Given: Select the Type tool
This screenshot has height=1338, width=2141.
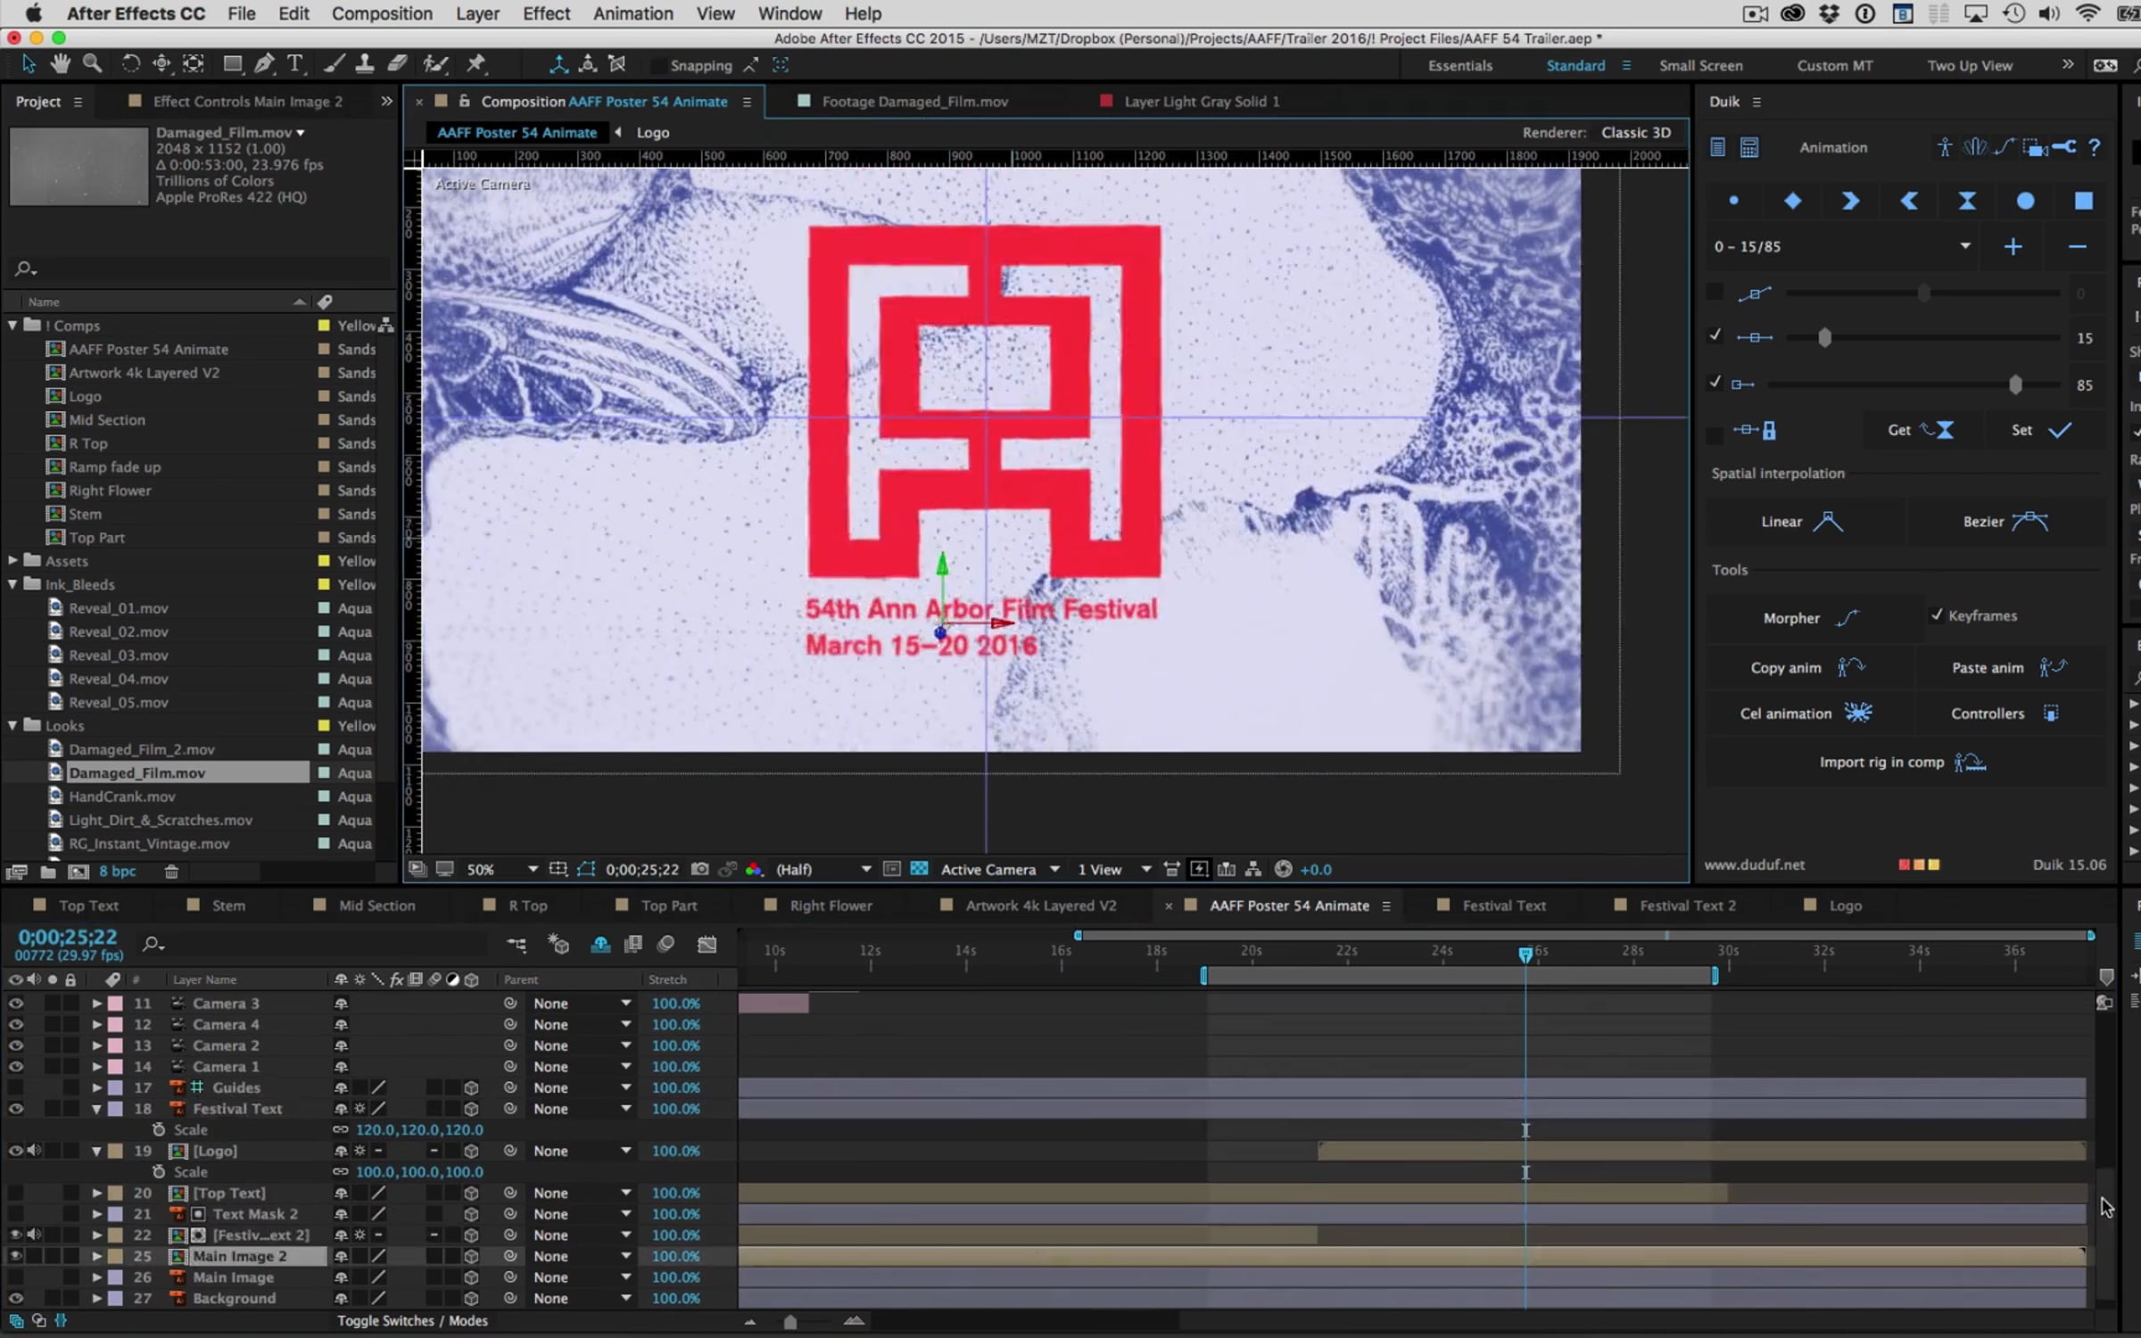Looking at the screenshot, I should coord(294,64).
